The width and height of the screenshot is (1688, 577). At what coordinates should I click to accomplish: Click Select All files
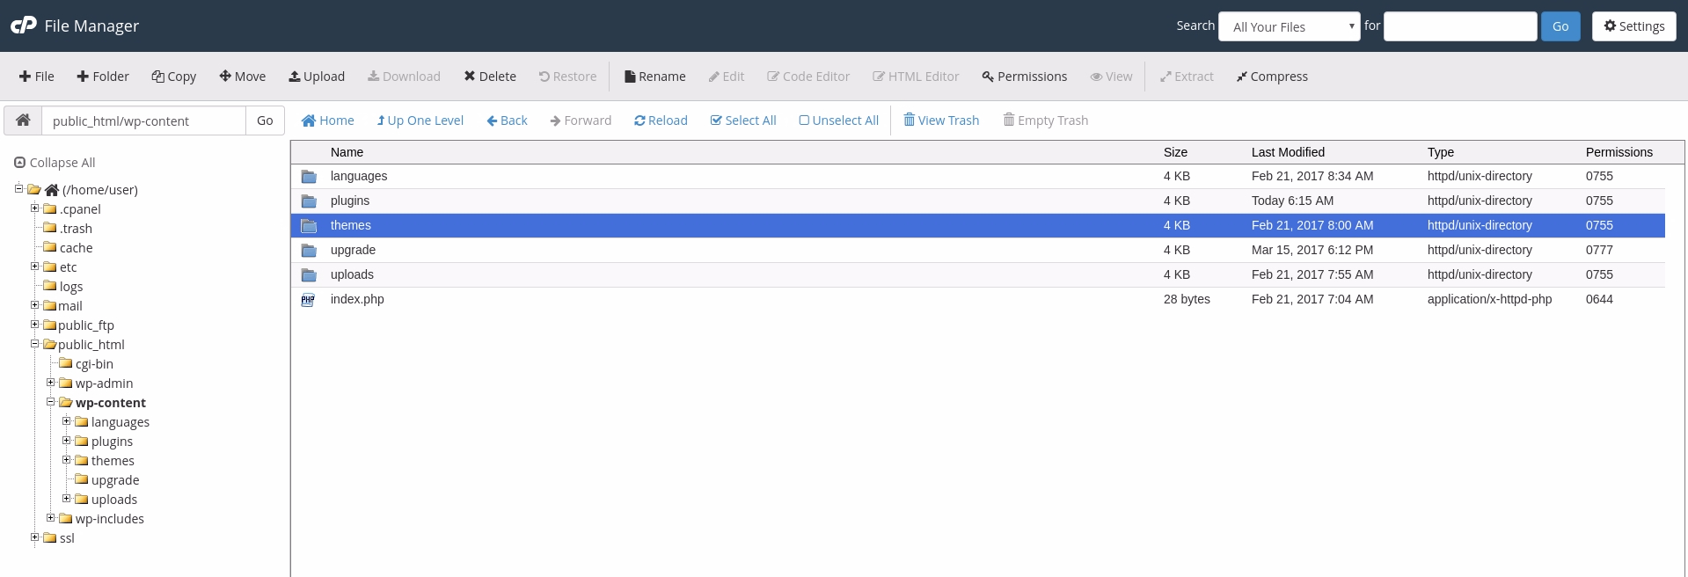coord(742,121)
